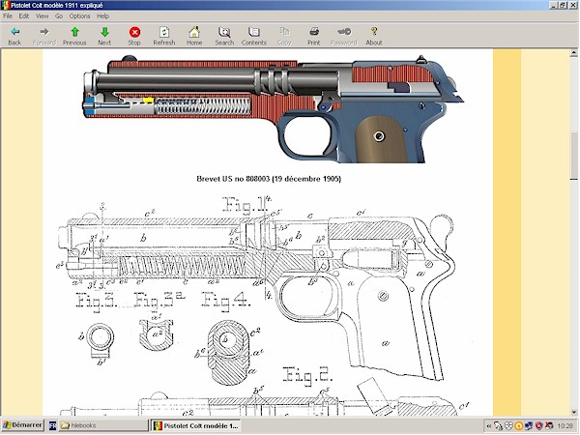Click the scrollbar down arrow

[573, 412]
